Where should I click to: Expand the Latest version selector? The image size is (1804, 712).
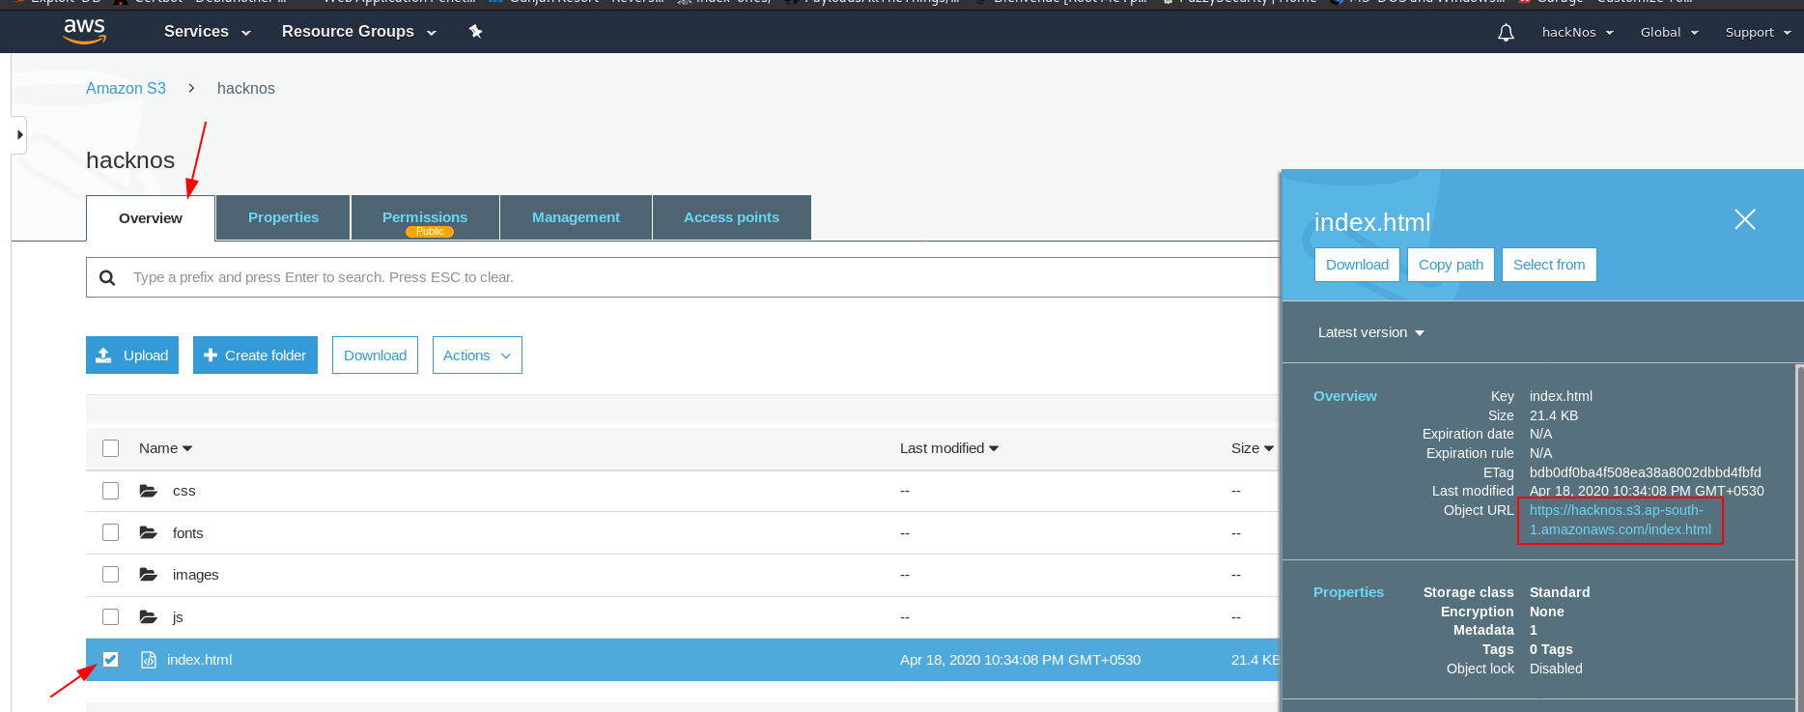(x=1370, y=332)
